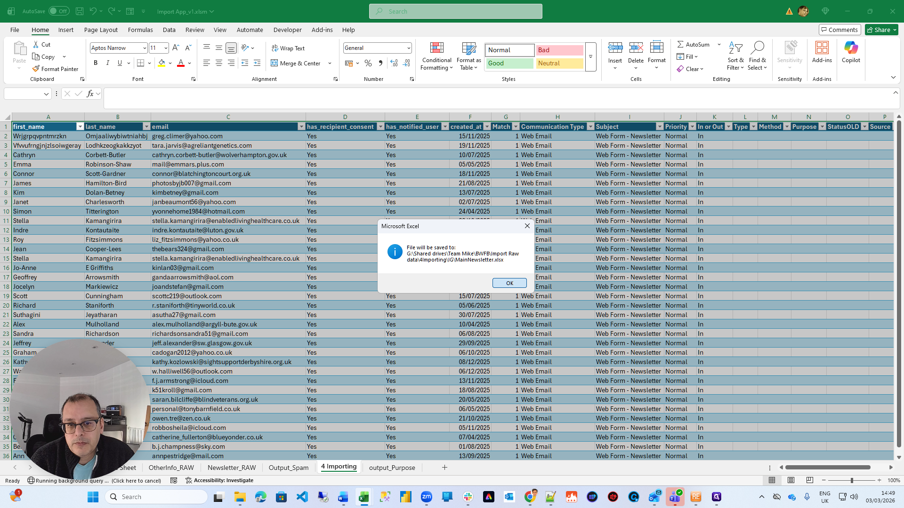904x508 pixels.
Task: Click the Windows Start button
Action: tap(93, 497)
